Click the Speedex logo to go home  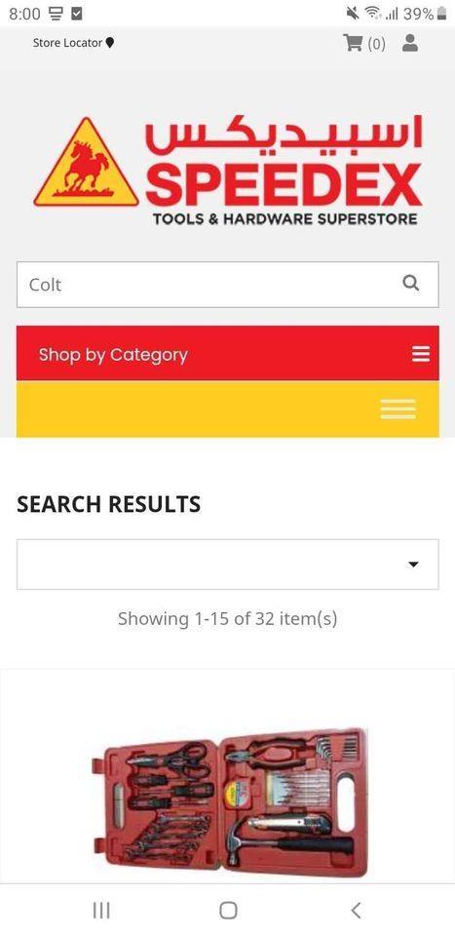pyautogui.click(x=228, y=170)
